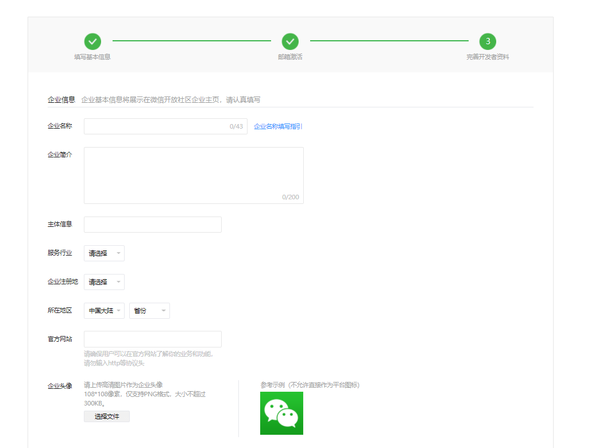Expand the 中国大陆 region dropdown
Image resolution: width=595 pixels, height=448 pixels.
[104, 311]
